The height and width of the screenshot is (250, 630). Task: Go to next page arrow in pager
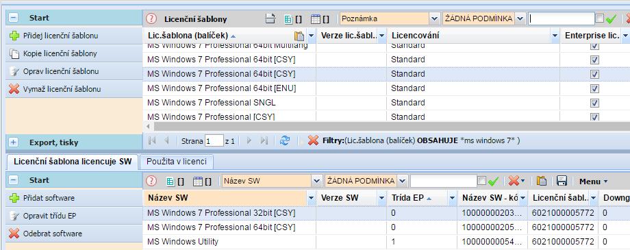point(249,140)
